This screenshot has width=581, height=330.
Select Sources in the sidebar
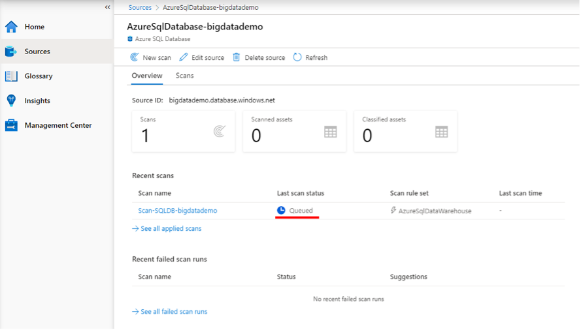coord(37,52)
